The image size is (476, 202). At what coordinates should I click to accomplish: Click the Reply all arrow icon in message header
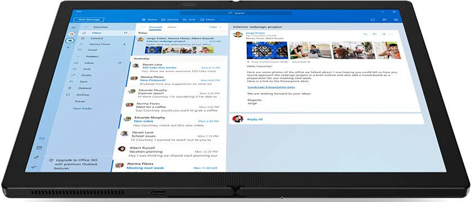(375, 34)
